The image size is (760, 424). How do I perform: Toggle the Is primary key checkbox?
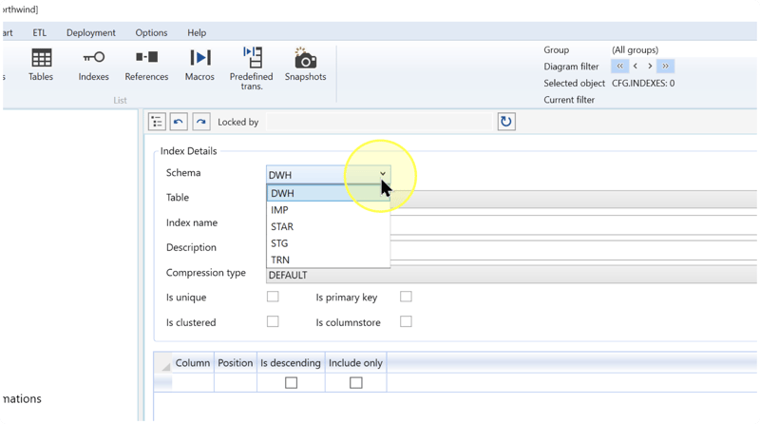406,297
